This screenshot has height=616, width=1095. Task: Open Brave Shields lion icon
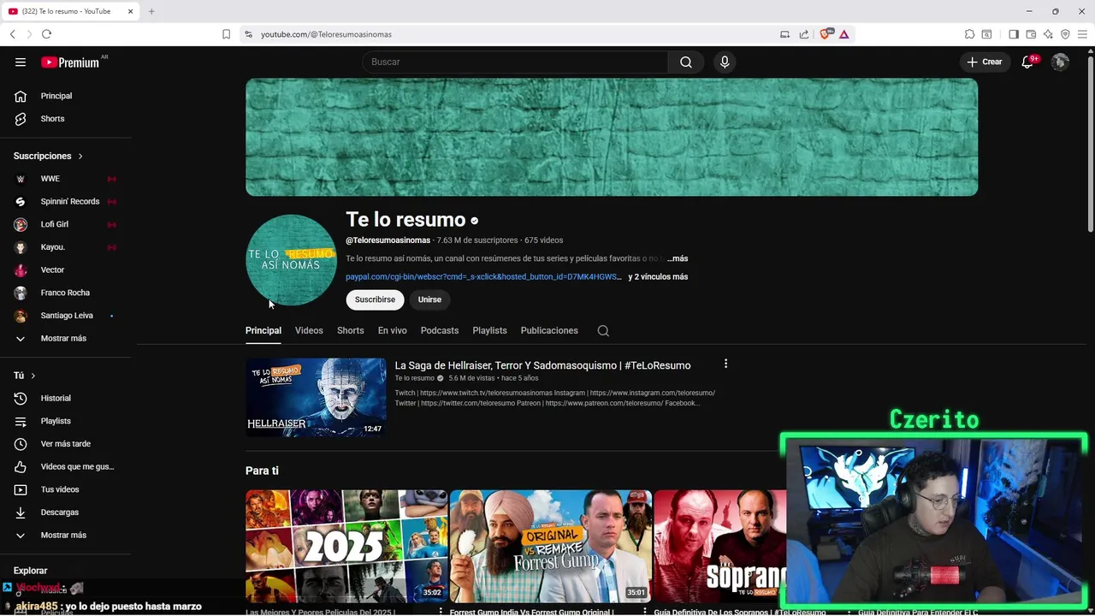[826, 34]
